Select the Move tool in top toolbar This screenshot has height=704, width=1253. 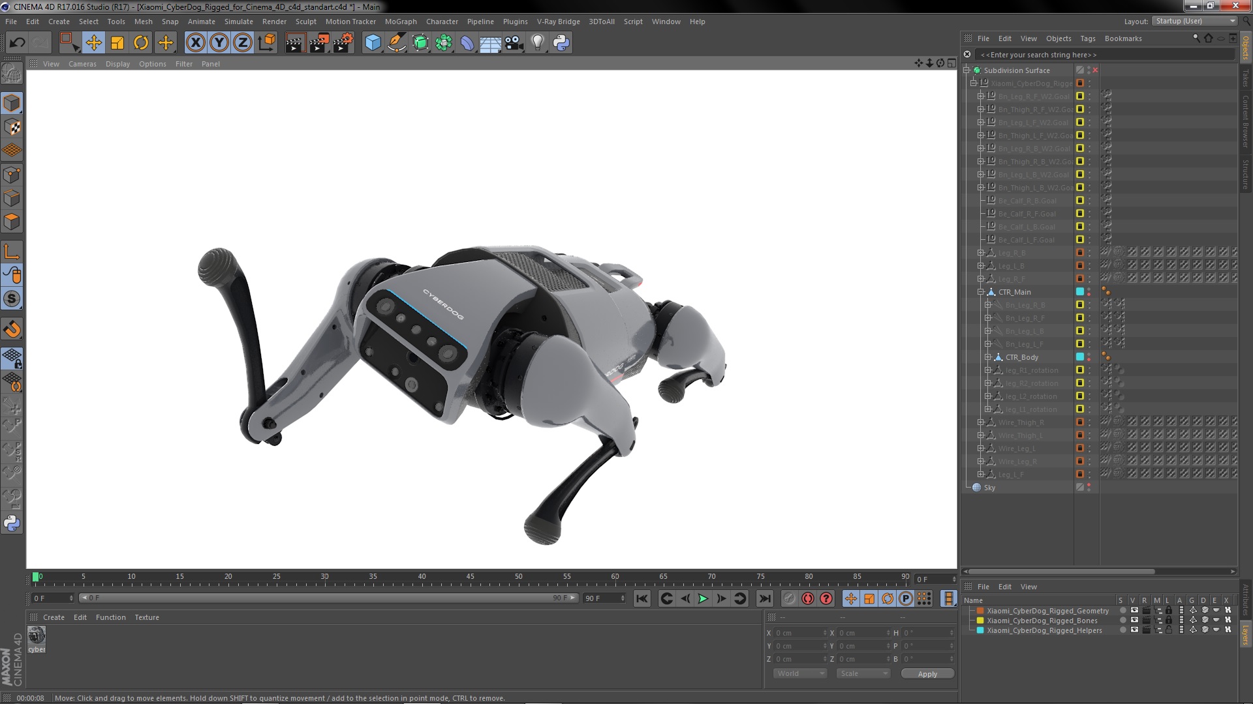coord(93,43)
